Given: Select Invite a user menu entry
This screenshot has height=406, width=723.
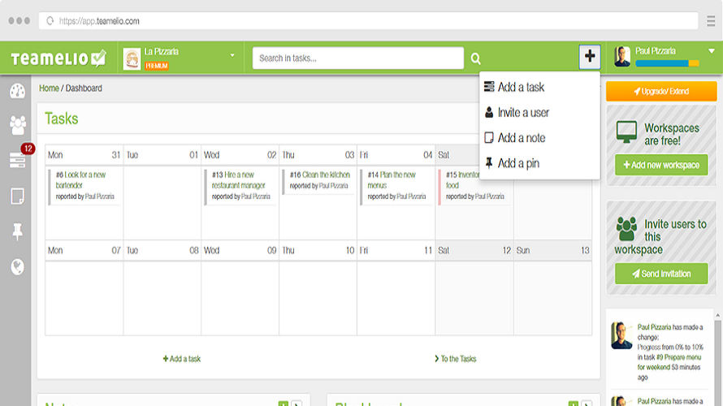Looking at the screenshot, I should pyautogui.click(x=517, y=112).
